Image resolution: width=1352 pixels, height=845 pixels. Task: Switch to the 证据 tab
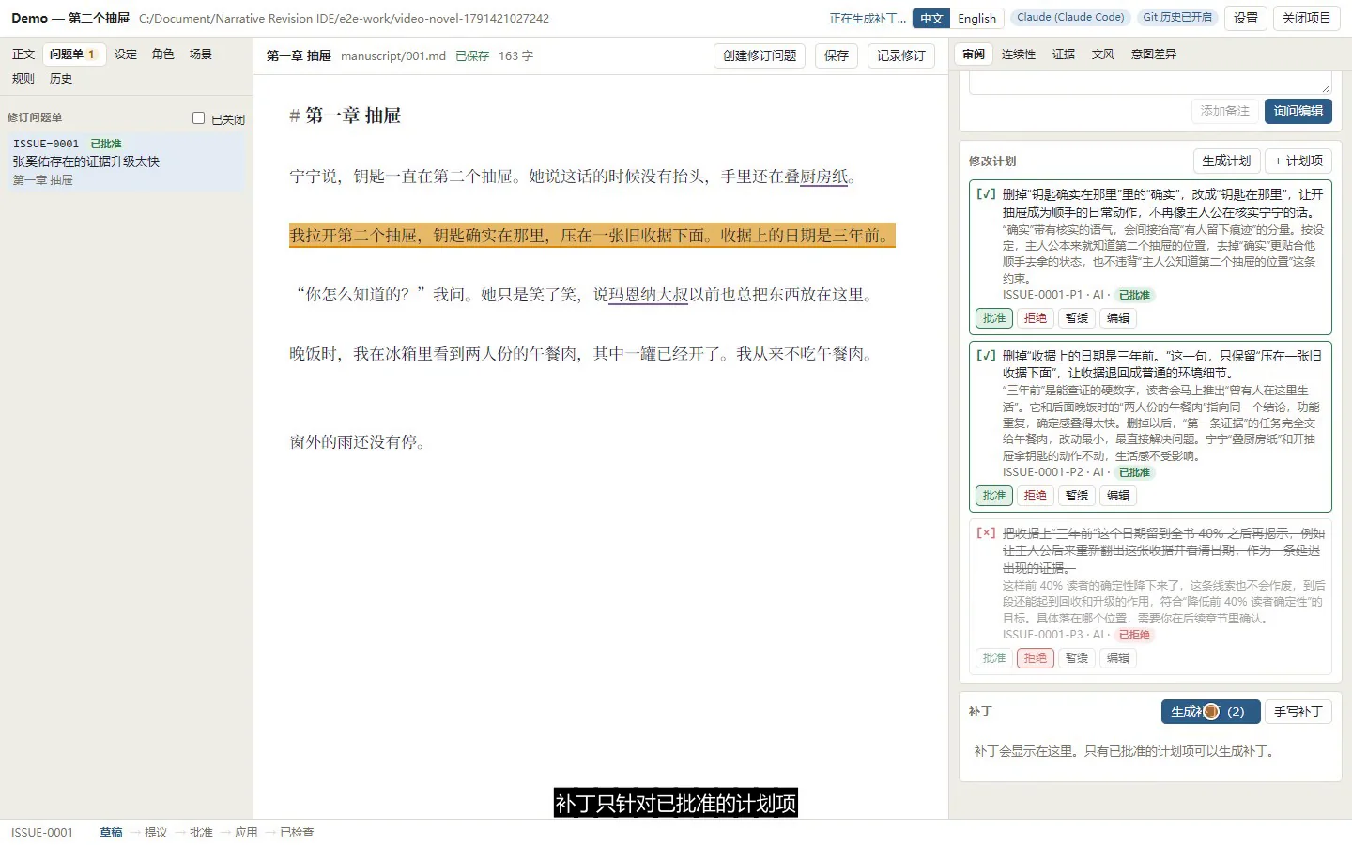(1064, 54)
